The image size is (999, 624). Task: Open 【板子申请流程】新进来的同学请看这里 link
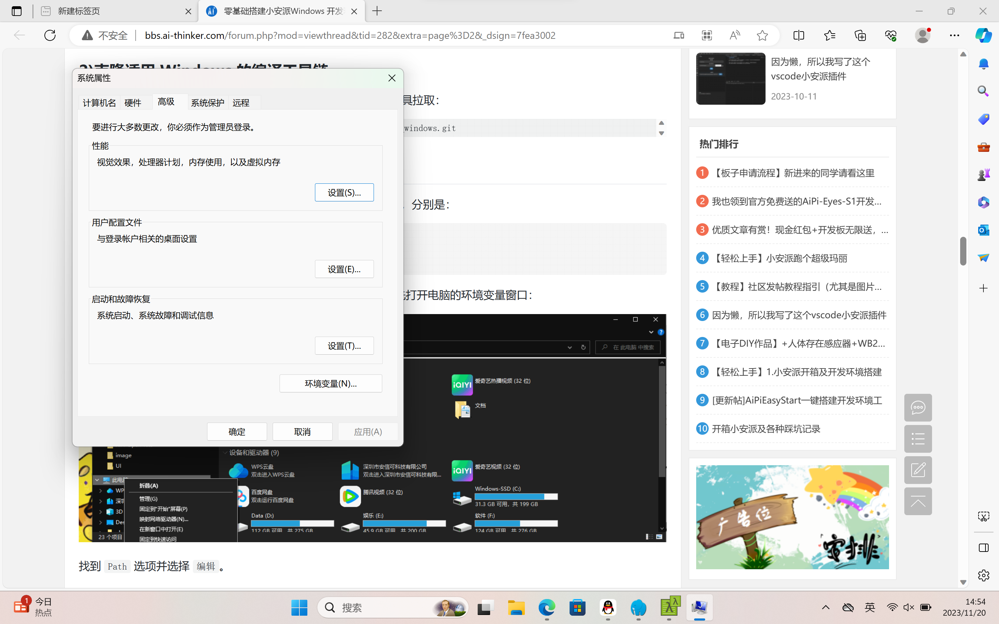pyautogui.click(x=793, y=173)
